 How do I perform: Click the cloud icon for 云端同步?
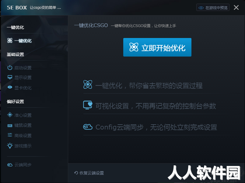(10, 165)
